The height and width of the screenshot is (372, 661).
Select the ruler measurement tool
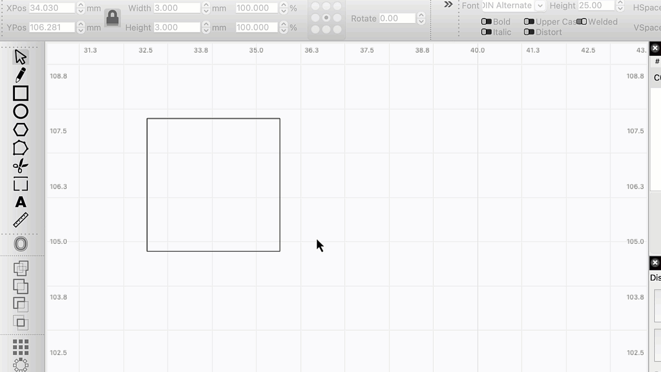click(21, 220)
